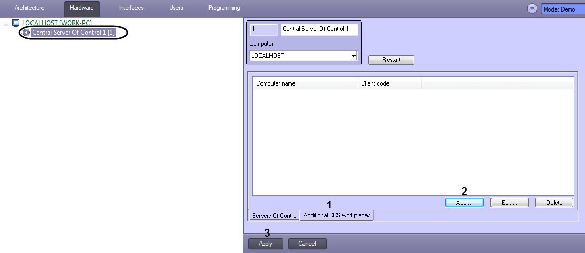Click the Edit... button
Image resolution: width=585 pixels, height=253 pixels.
coord(509,203)
